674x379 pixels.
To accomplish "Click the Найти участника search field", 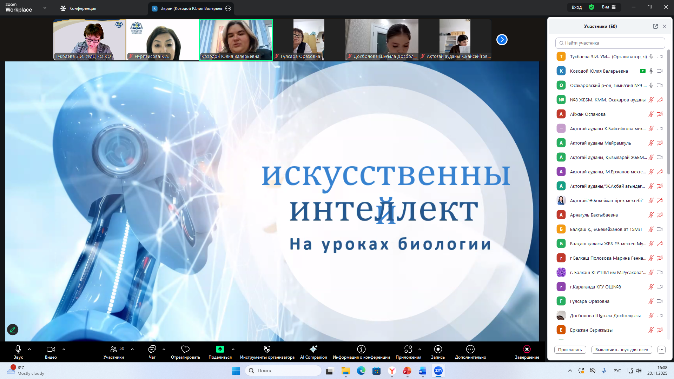I will [x=610, y=43].
